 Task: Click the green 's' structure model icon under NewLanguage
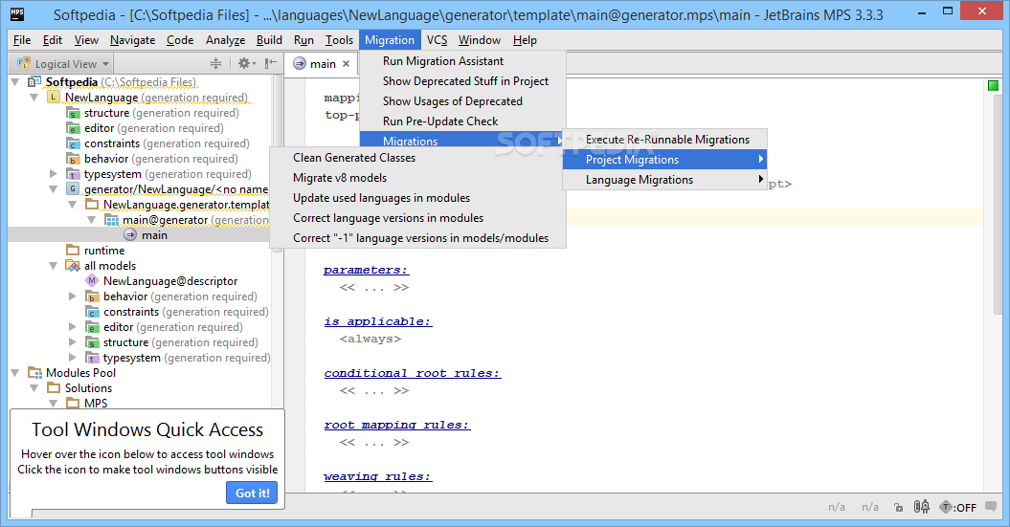pyautogui.click(x=73, y=113)
